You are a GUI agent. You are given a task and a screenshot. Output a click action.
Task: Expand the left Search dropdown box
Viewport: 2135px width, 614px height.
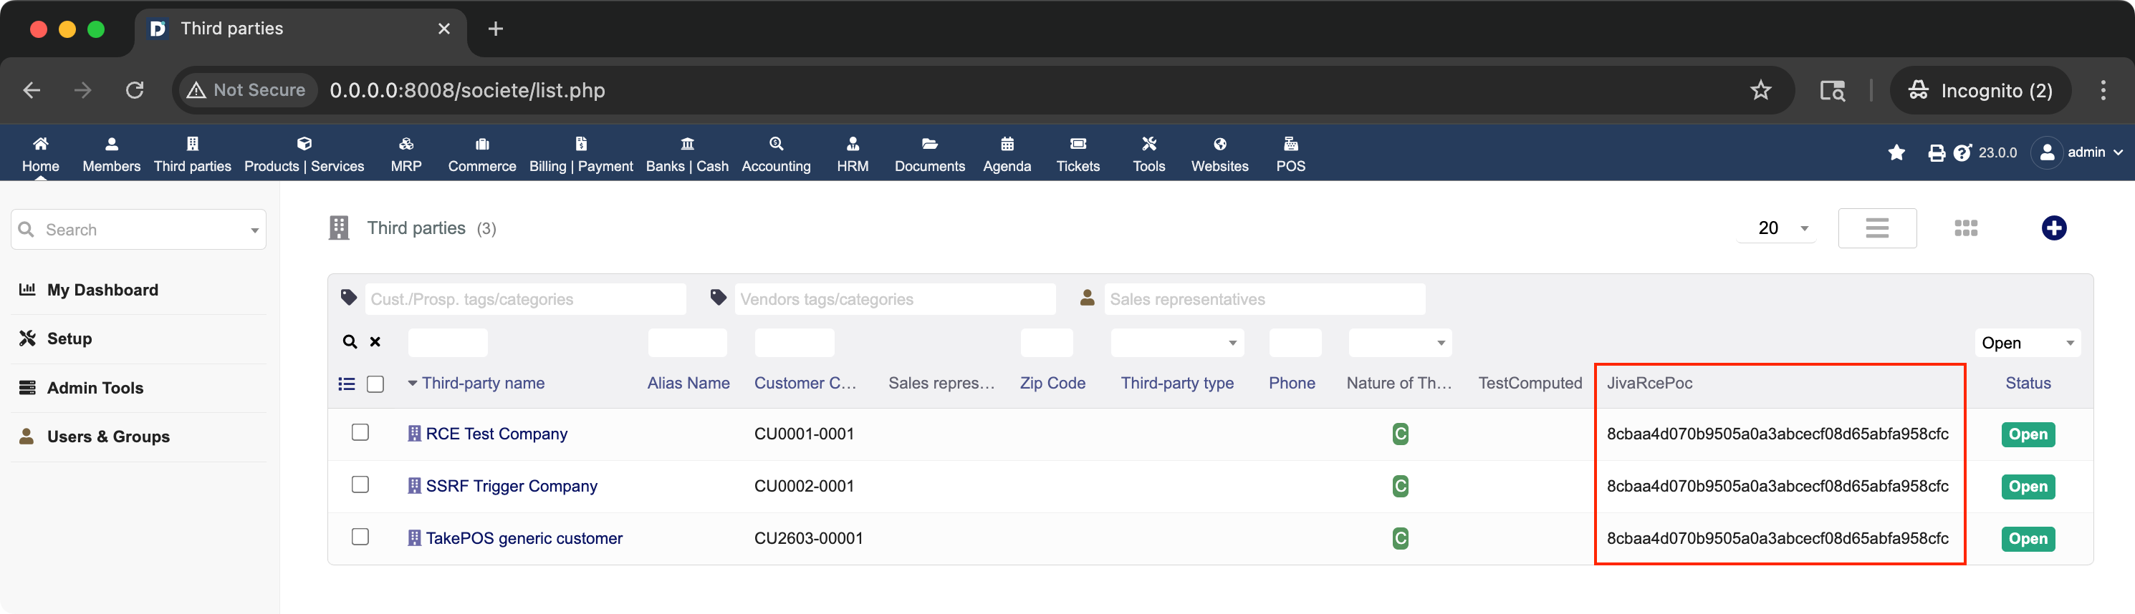pos(138,229)
